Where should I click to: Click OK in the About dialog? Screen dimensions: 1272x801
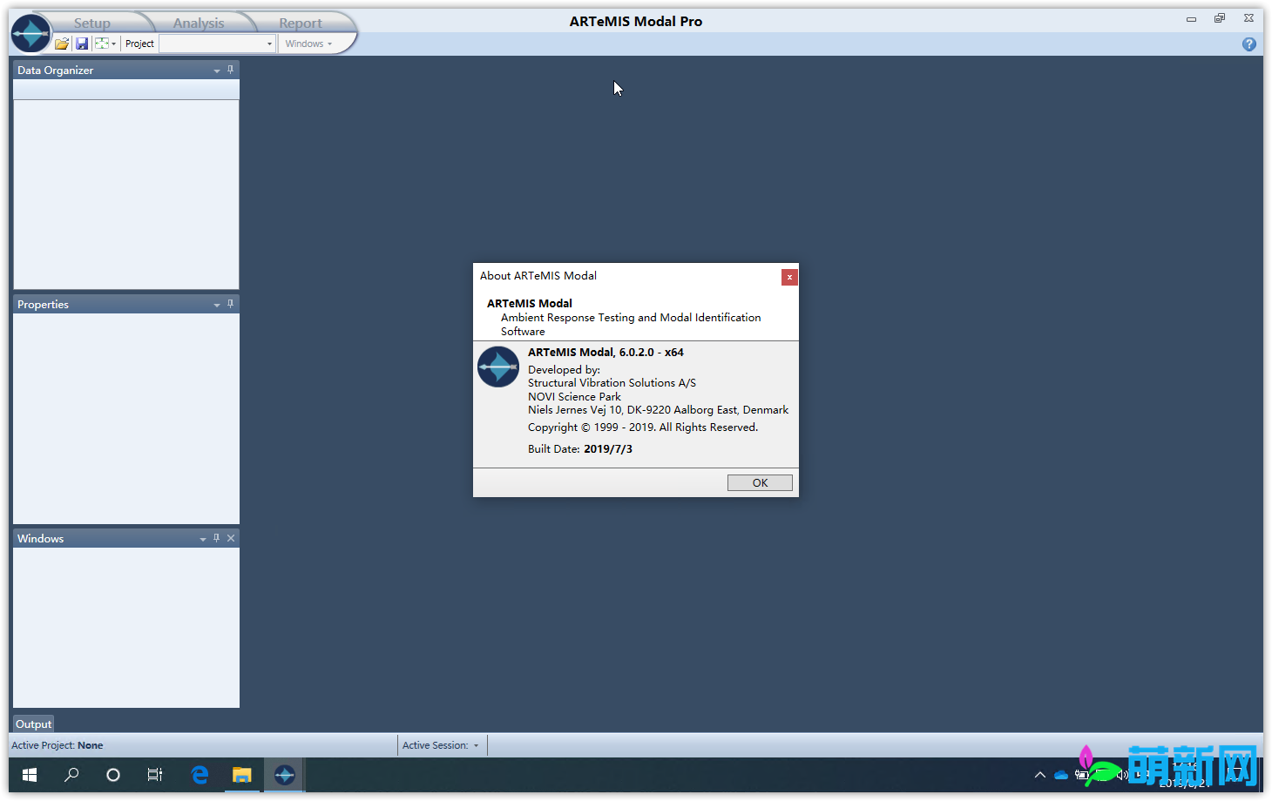[x=760, y=482]
